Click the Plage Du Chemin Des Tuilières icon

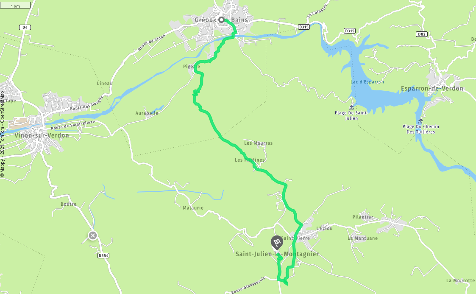pos(420,121)
